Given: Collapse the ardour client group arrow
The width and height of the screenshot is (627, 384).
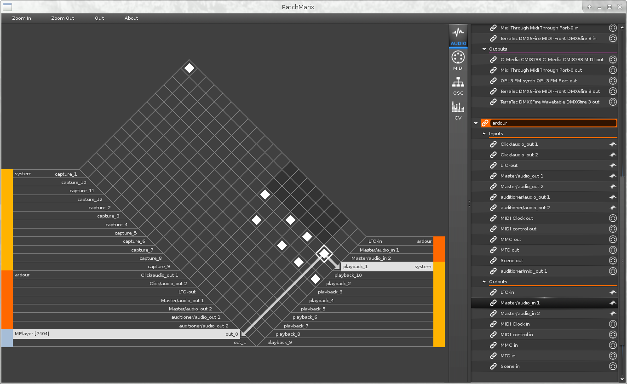Looking at the screenshot, I should click(476, 123).
